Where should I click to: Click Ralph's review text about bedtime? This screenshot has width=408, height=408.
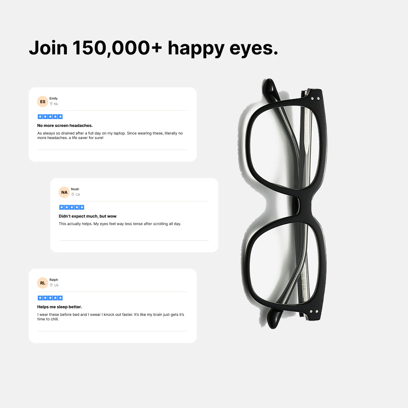click(x=111, y=317)
